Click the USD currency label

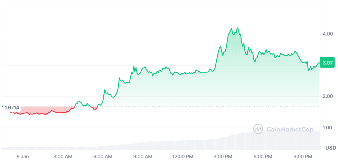(x=330, y=148)
